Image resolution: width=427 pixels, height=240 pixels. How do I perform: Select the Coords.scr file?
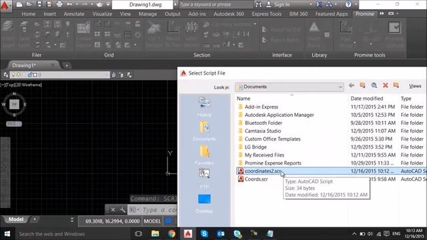tap(256, 179)
